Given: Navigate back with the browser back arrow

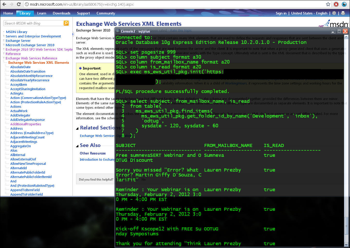Looking at the screenshot, I should click(4, 4).
